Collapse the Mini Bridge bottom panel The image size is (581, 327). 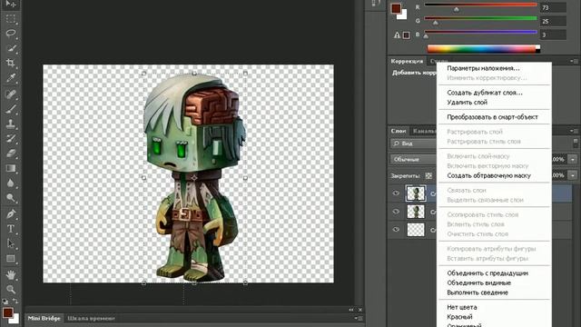tap(351, 310)
